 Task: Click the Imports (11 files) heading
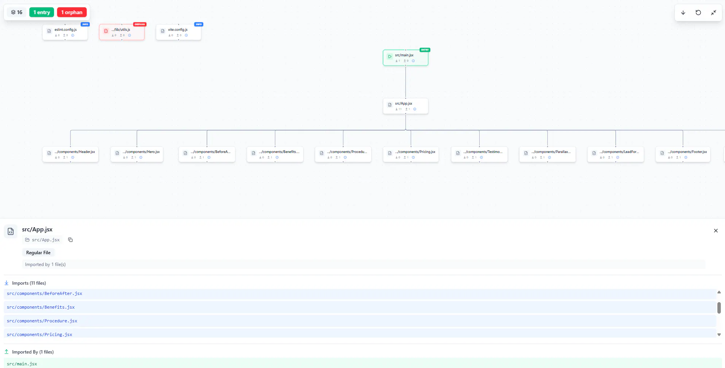pyautogui.click(x=29, y=283)
